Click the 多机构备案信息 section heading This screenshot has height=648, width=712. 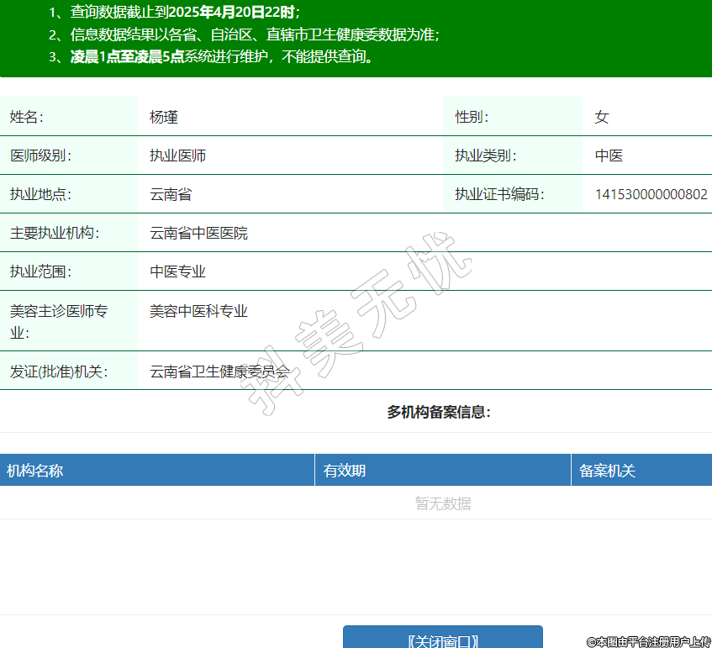click(439, 412)
